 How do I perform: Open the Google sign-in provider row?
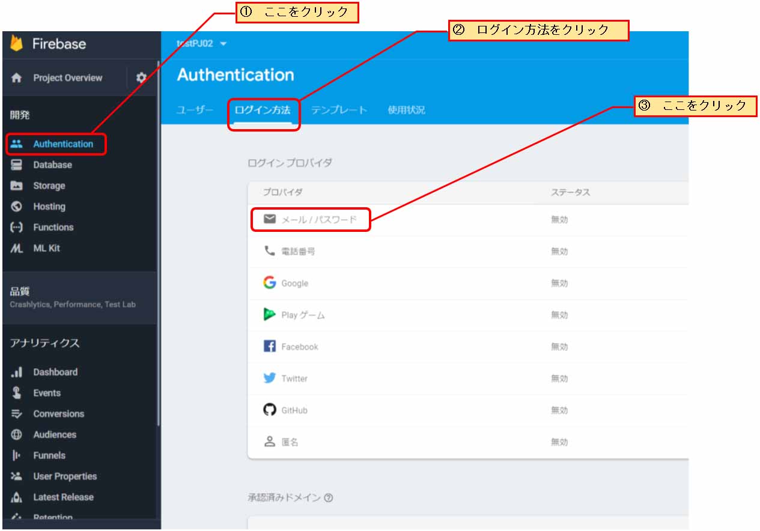(294, 283)
